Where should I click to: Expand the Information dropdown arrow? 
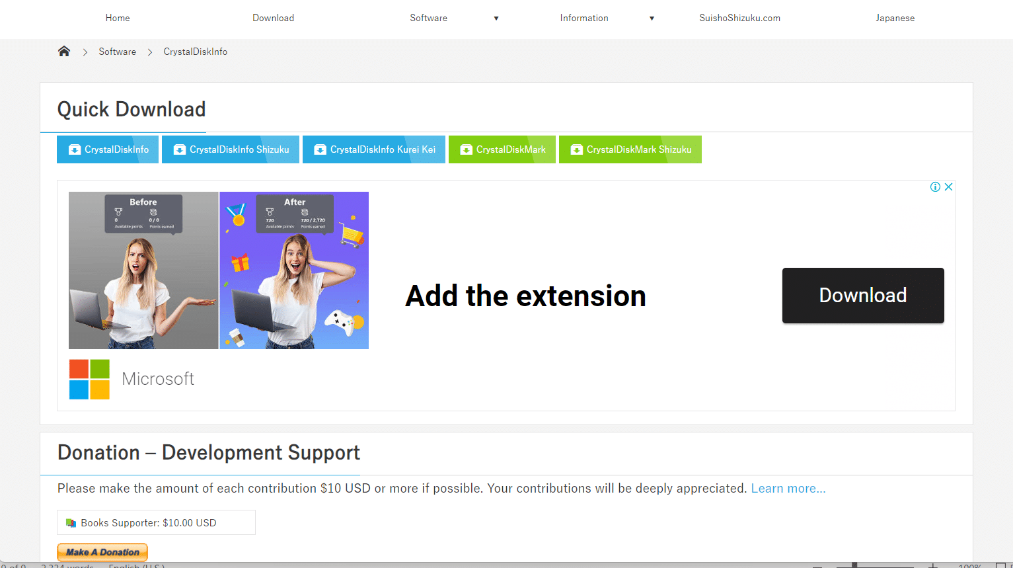(652, 19)
